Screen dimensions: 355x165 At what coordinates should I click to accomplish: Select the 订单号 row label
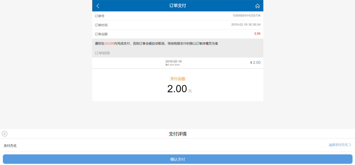click(100, 16)
